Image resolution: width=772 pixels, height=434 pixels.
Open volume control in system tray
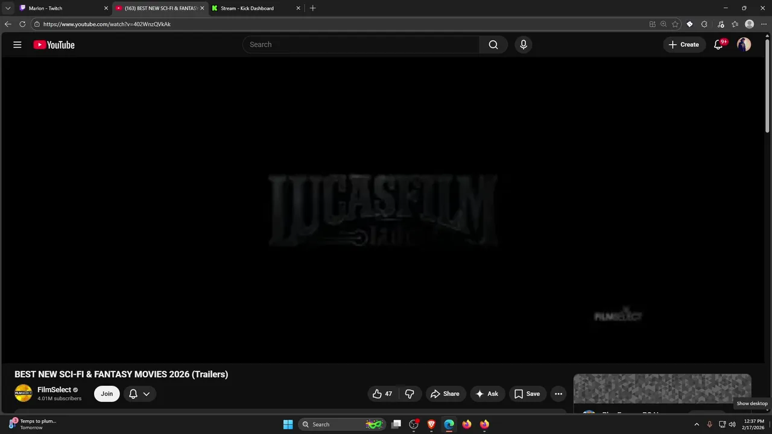[x=732, y=424]
